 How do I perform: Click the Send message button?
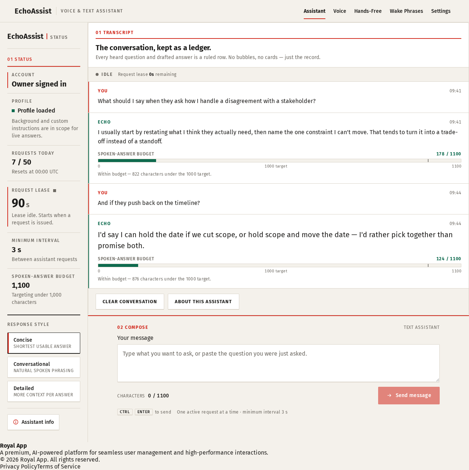(x=409, y=396)
